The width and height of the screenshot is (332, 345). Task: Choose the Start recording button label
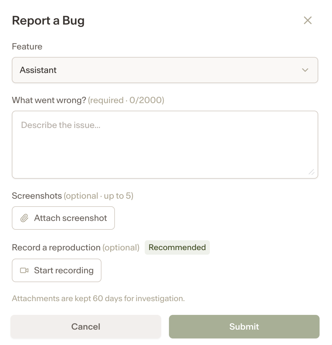[x=64, y=270]
